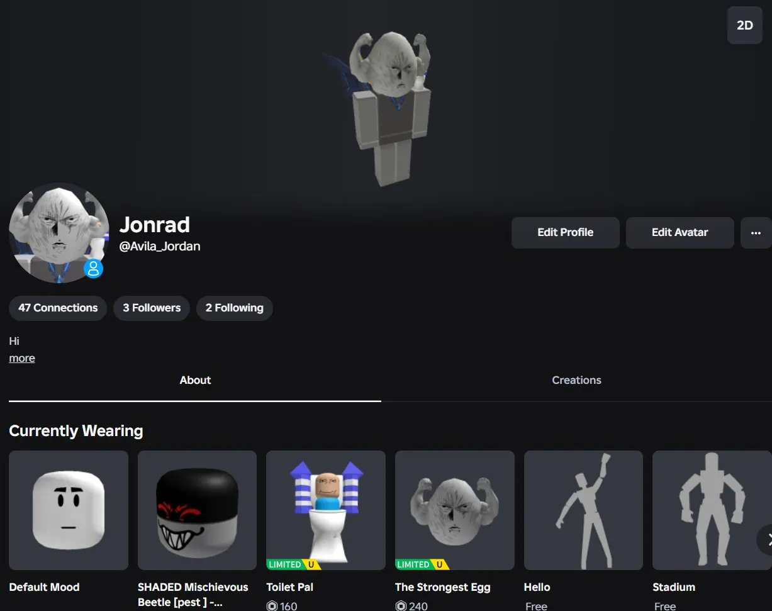Image resolution: width=772 pixels, height=611 pixels.
Task: Click the blue profile badge icon on avatar
Action: (x=93, y=269)
